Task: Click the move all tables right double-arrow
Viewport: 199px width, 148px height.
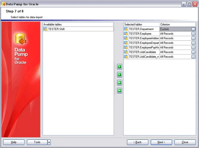Action: coord(119,83)
